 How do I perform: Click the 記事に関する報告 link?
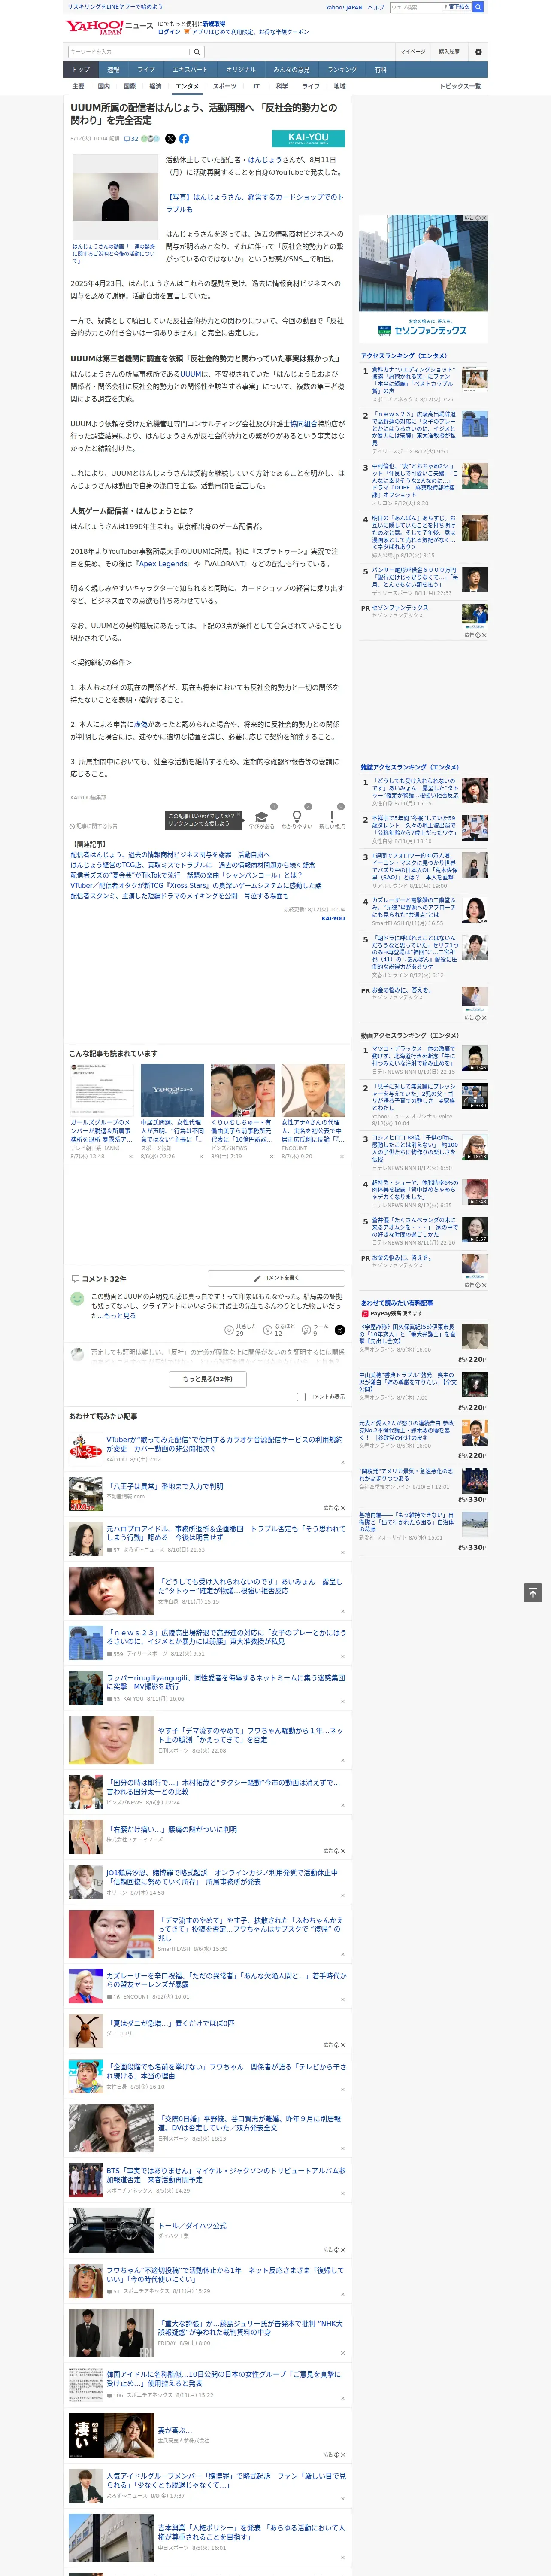coord(94,826)
